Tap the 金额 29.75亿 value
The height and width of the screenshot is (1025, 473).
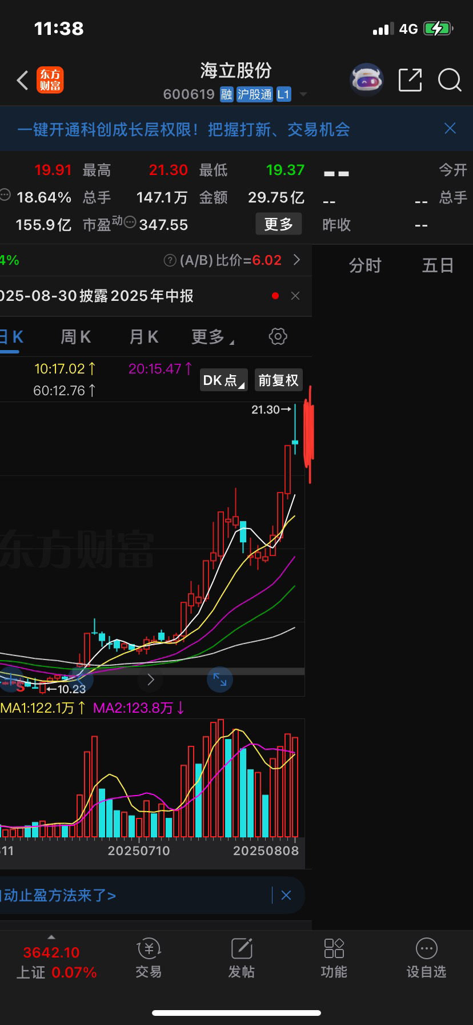276,197
